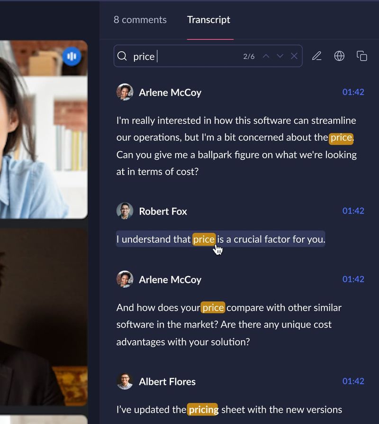The width and height of the screenshot is (379, 424).
Task: Jump to the previous match with up chevron
Action: pyautogui.click(x=266, y=55)
